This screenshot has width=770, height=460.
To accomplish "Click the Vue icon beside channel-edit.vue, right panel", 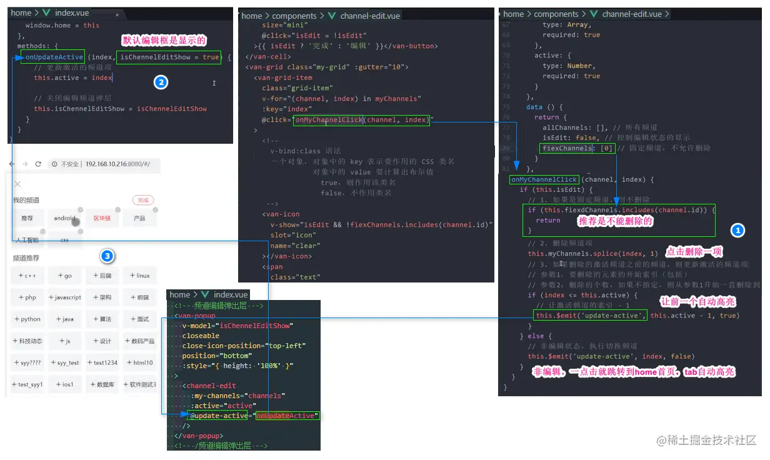I will coord(593,14).
